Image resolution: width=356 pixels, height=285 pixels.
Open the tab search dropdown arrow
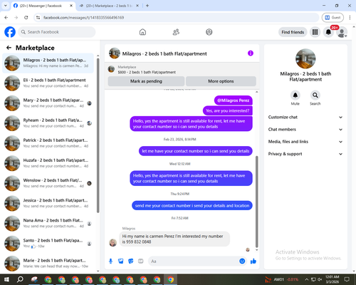[x=6, y=6]
